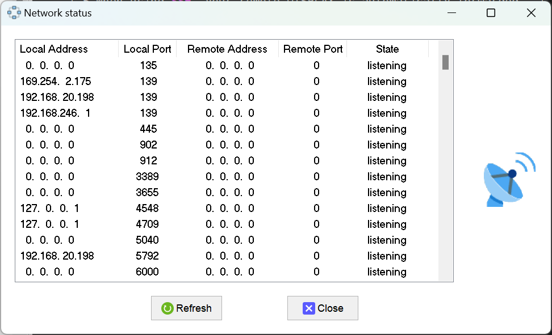Select the port 6000 listening entry

pos(170,272)
